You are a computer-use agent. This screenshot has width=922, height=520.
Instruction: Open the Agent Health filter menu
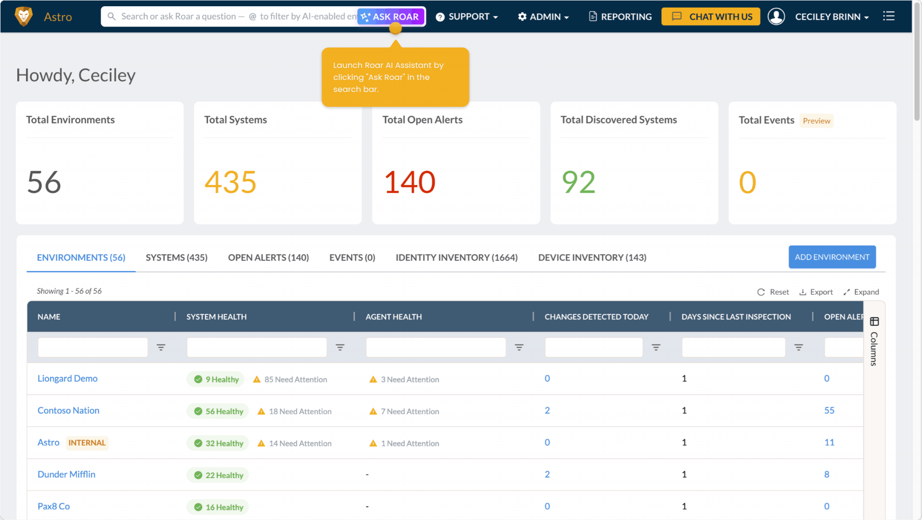519,347
